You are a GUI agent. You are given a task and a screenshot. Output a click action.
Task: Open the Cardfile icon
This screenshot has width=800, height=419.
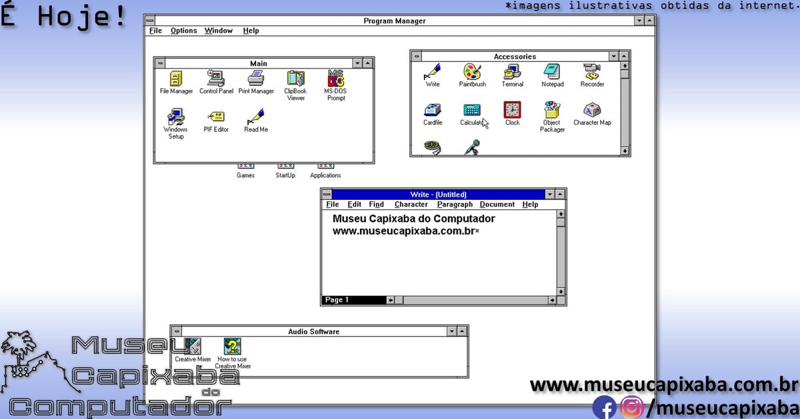pos(433,115)
